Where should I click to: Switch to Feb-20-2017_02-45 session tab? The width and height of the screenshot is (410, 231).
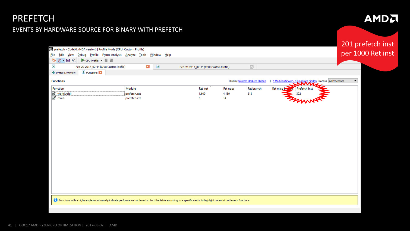pyautogui.click(x=204, y=67)
